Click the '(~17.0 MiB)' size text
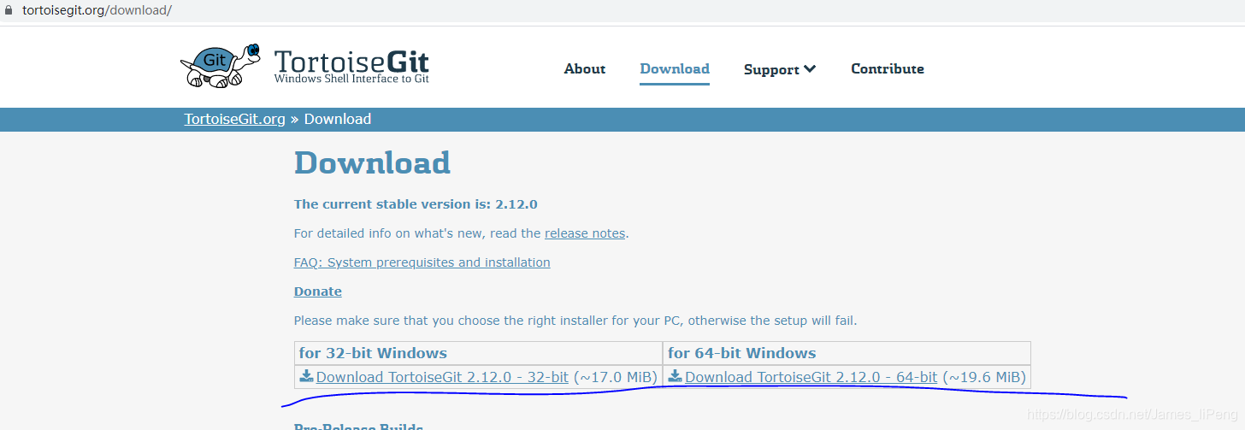 (x=615, y=377)
